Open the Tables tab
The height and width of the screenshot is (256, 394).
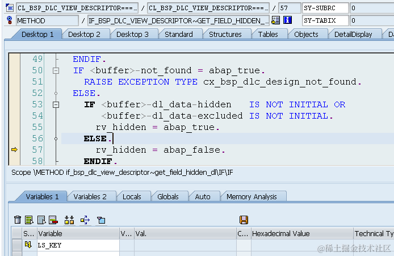(268, 35)
